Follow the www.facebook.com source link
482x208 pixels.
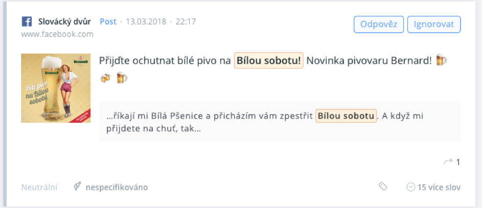click(x=57, y=34)
